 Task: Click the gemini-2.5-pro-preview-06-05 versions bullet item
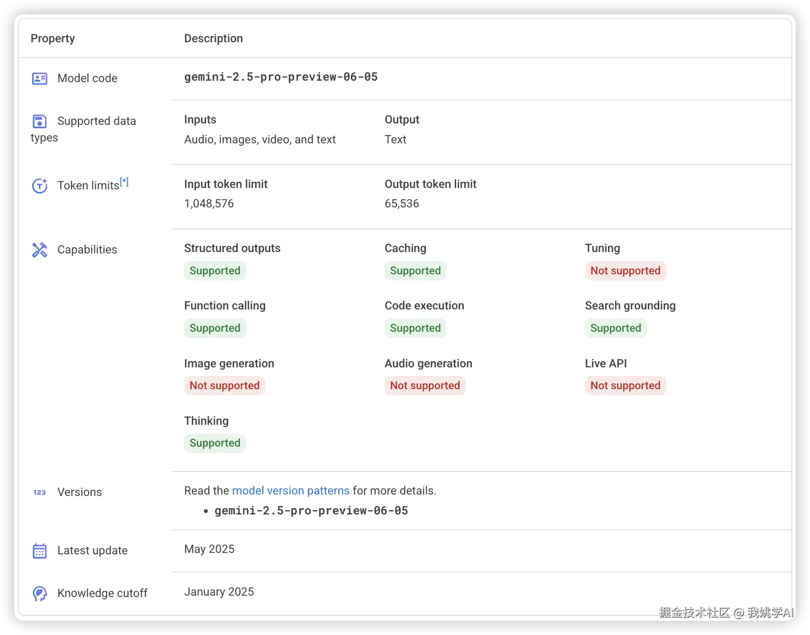[x=311, y=511]
